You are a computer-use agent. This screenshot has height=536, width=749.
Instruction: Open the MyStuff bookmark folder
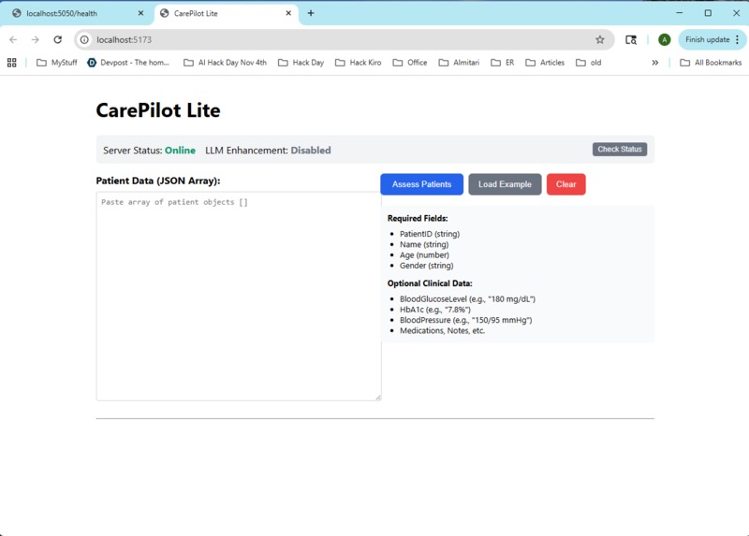57,63
